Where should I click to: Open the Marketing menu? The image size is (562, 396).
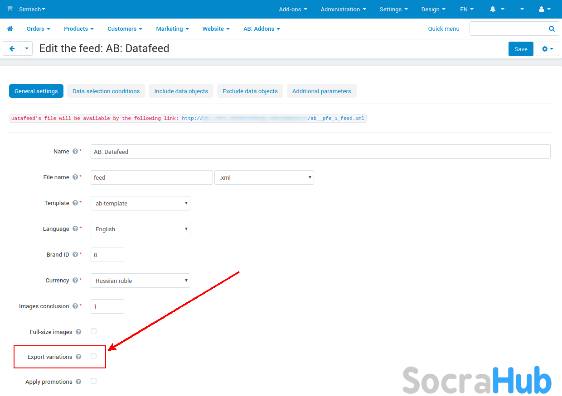pyautogui.click(x=173, y=29)
